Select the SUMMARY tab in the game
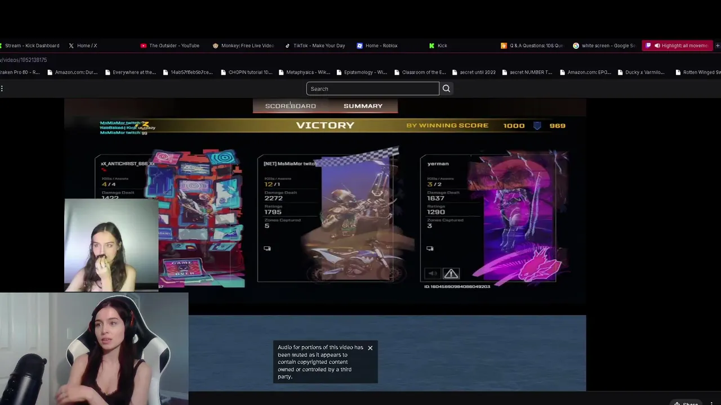721x405 pixels. point(363,106)
